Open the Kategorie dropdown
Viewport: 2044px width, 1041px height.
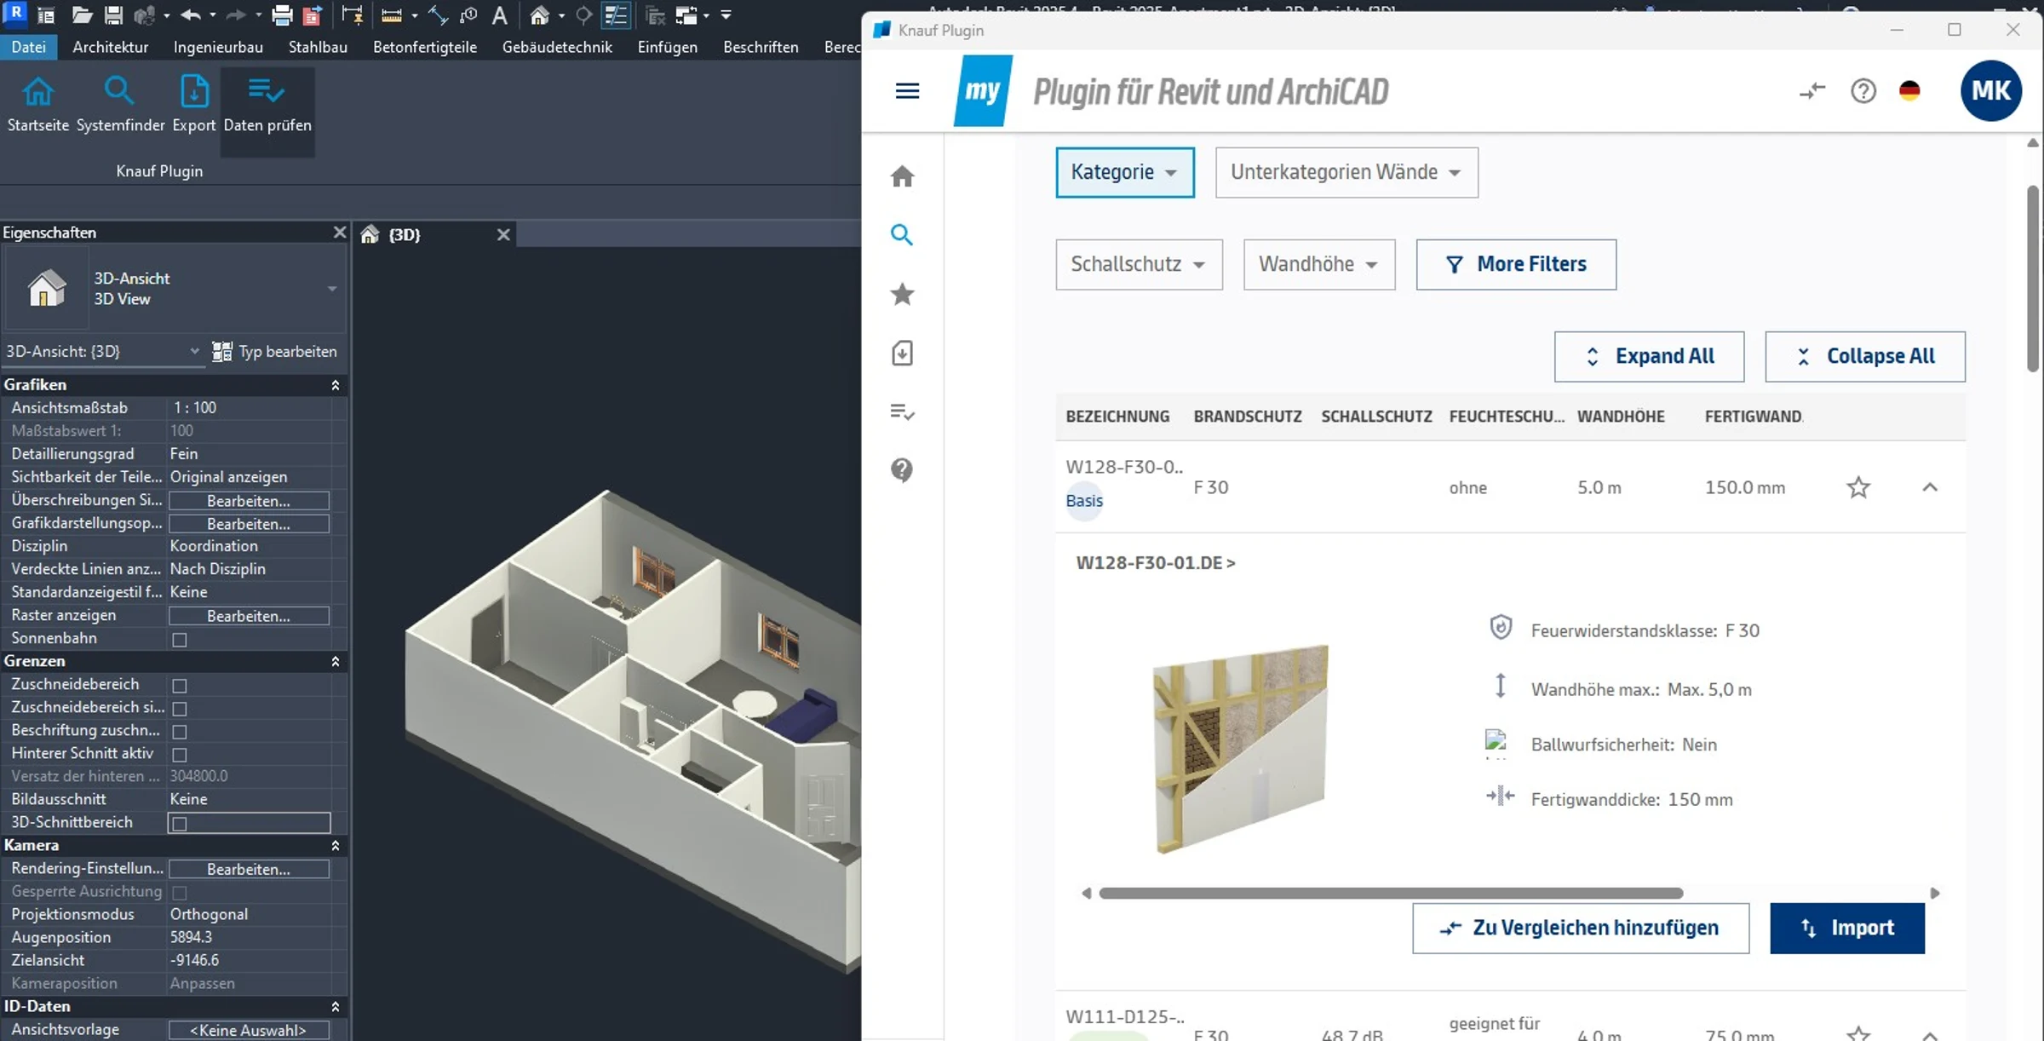click(1125, 172)
